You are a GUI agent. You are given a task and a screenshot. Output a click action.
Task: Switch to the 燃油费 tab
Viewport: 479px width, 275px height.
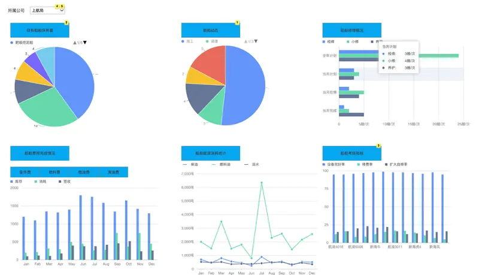pyautogui.click(x=84, y=172)
